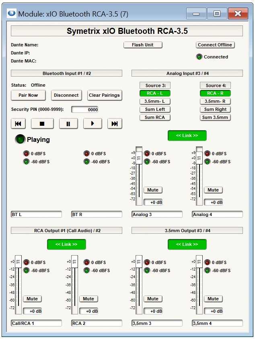Select 3.5mm- L for Source 3
This screenshot has width=255, height=339.
(x=155, y=102)
